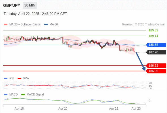Viewport: 167px width, 113px height.
Task: Select the 187.70 current price label
Action: pyautogui.click(x=156, y=52)
